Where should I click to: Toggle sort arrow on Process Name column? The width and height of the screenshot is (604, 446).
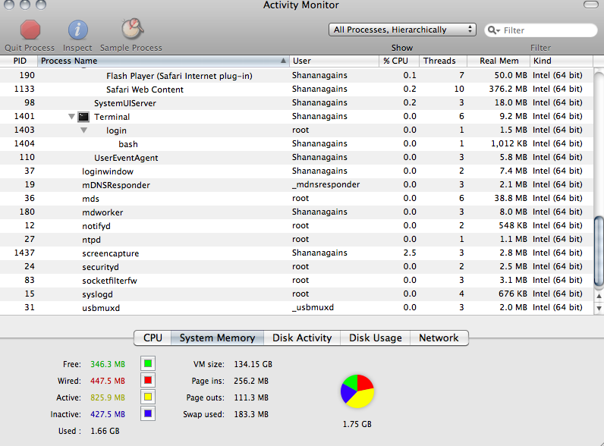pyautogui.click(x=283, y=61)
